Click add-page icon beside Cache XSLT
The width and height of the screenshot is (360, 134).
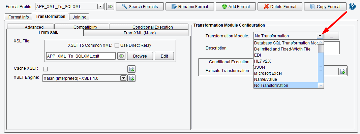tap(131, 69)
